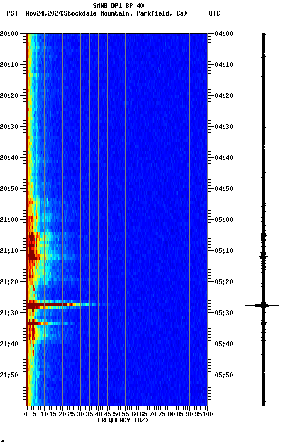Click 'Stockdale Mountain, Parkfield, Ca' location text
The image size is (286, 447).
124,13
